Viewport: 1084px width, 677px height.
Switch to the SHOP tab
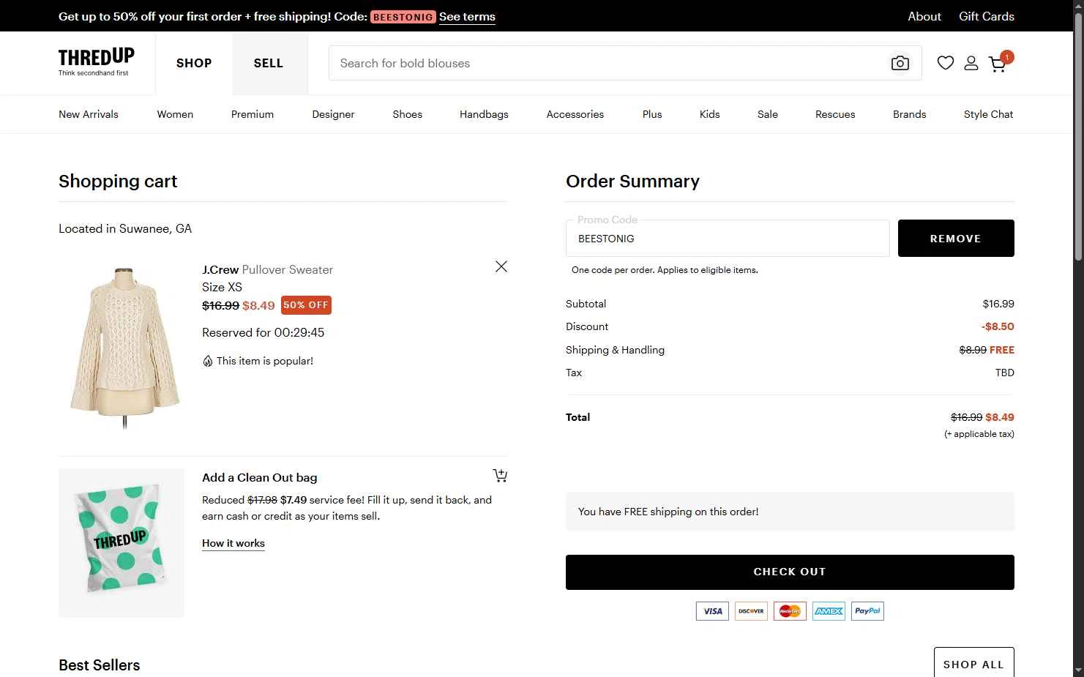[x=194, y=63]
